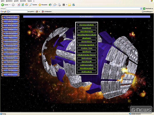Open the Spielbank link

pyautogui.click(x=87, y=52)
